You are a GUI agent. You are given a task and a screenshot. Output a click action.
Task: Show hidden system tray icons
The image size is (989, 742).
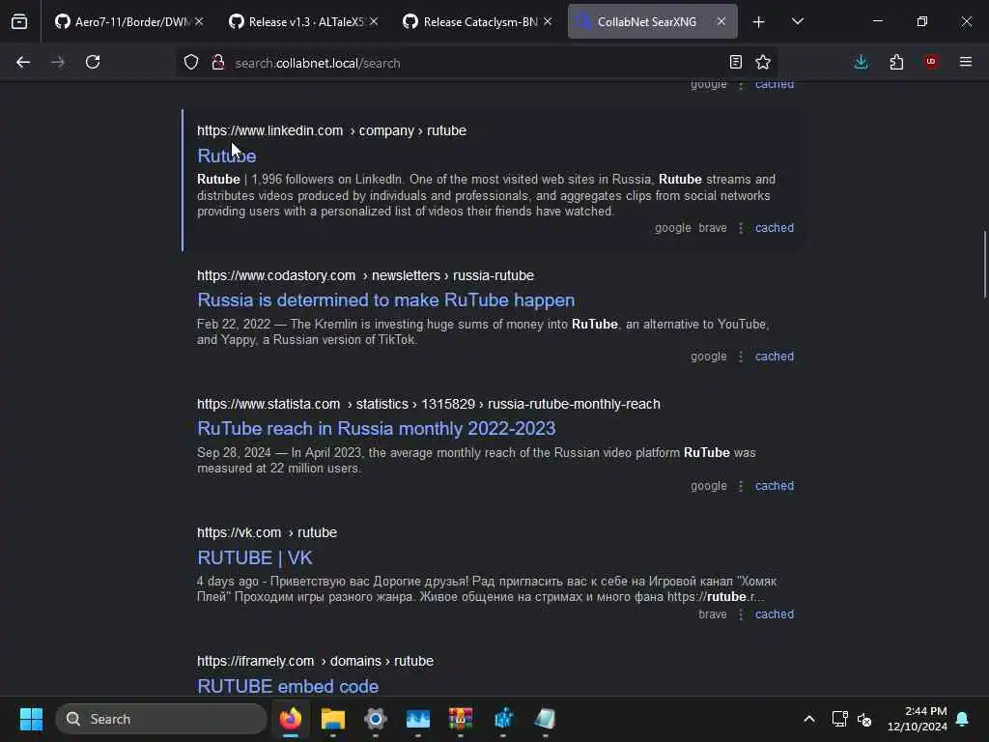pyautogui.click(x=809, y=719)
